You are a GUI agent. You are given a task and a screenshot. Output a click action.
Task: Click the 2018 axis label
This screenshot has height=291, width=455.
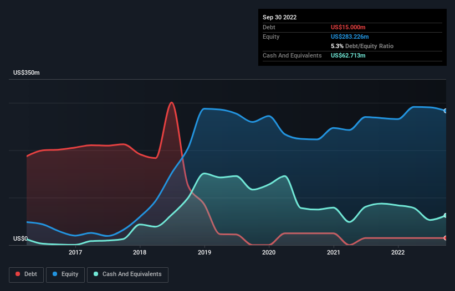coord(140,252)
